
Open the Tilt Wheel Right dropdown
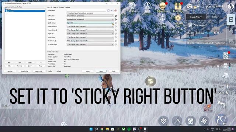point(90,44)
